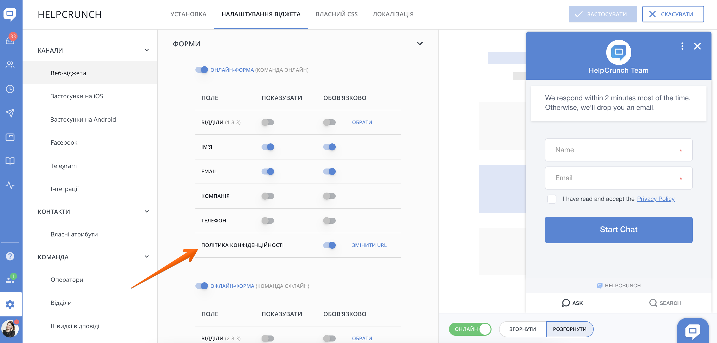The width and height of the screenshot is (717, 343).
Task: Switch to the Власний CSS tab
Action: tap(336, 14)
